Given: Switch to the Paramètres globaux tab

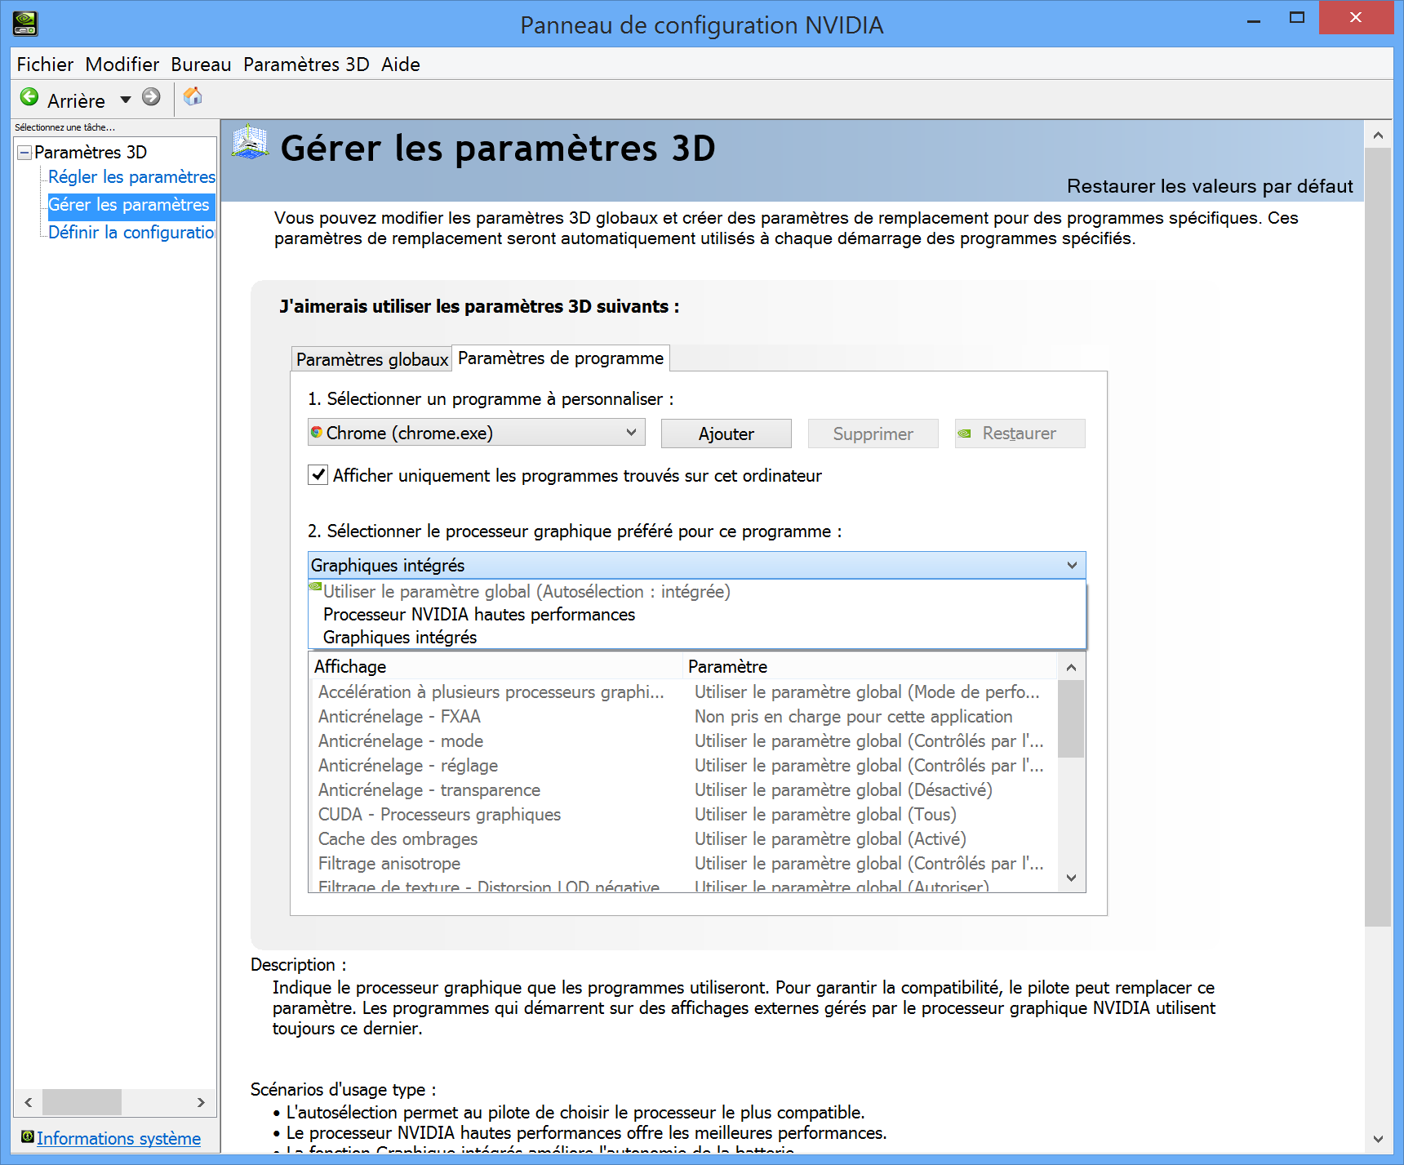Looking at the screenshot, I should [x=371, y=359].
